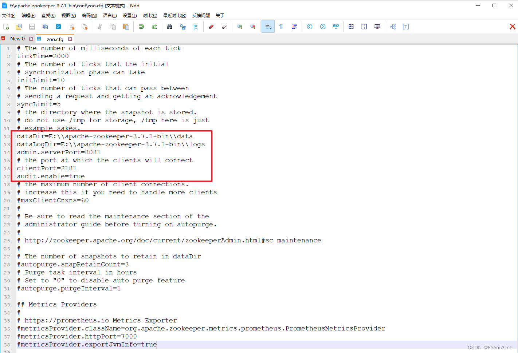Click the Replace text icon

[x=183, y=27]
